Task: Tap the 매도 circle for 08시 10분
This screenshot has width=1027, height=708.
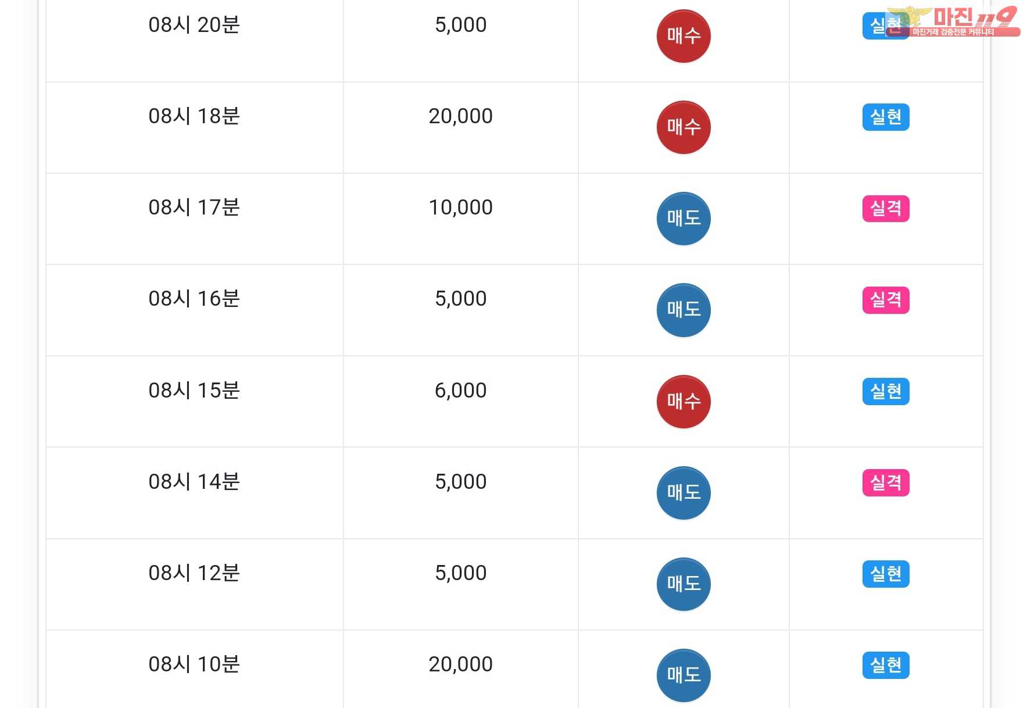Action: (684, 675)
